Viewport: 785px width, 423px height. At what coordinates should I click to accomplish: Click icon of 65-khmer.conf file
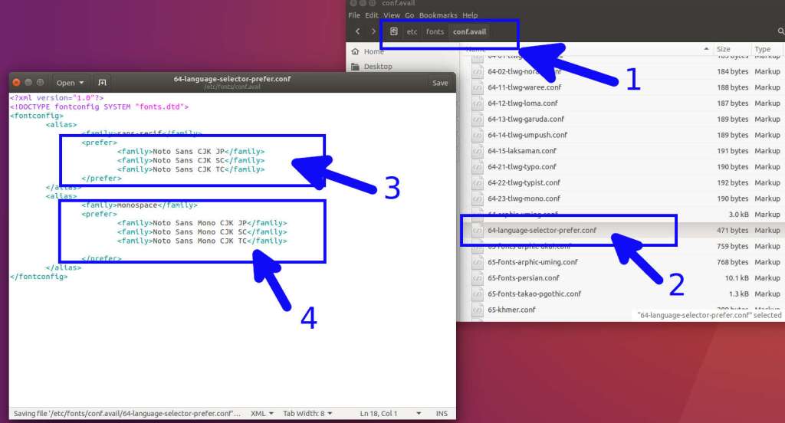tap(477, 310)
